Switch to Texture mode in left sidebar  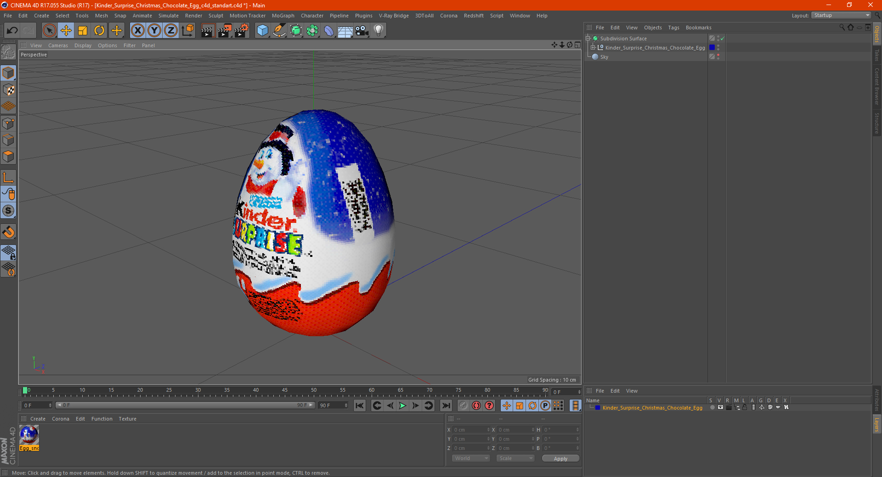[8, 90]
